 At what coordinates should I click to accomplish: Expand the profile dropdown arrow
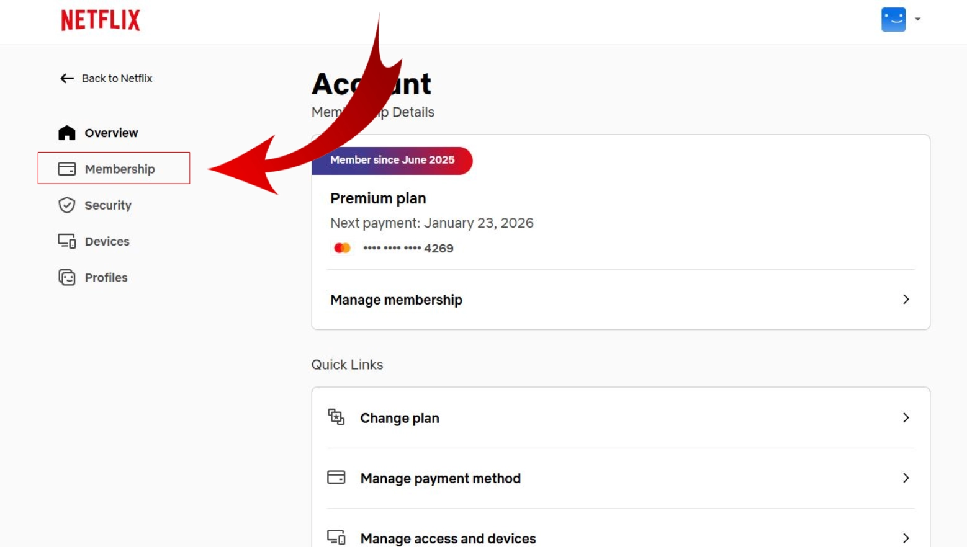tap(917, 19)
